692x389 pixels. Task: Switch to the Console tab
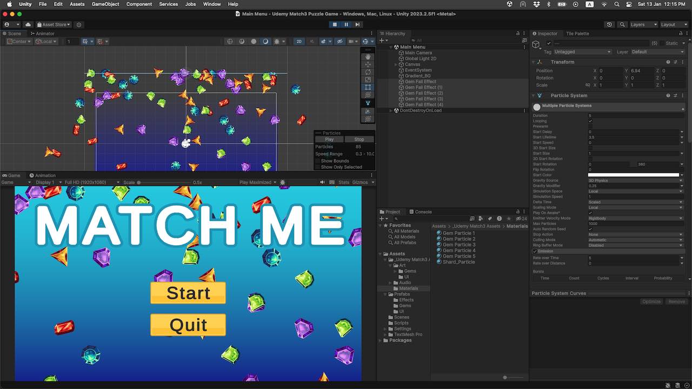(x=420, y=212)
